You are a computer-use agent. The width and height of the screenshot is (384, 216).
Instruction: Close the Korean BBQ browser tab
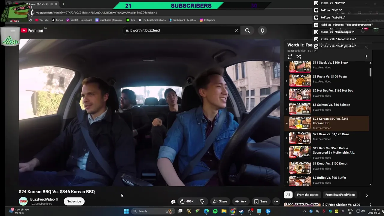click(56, 4)
